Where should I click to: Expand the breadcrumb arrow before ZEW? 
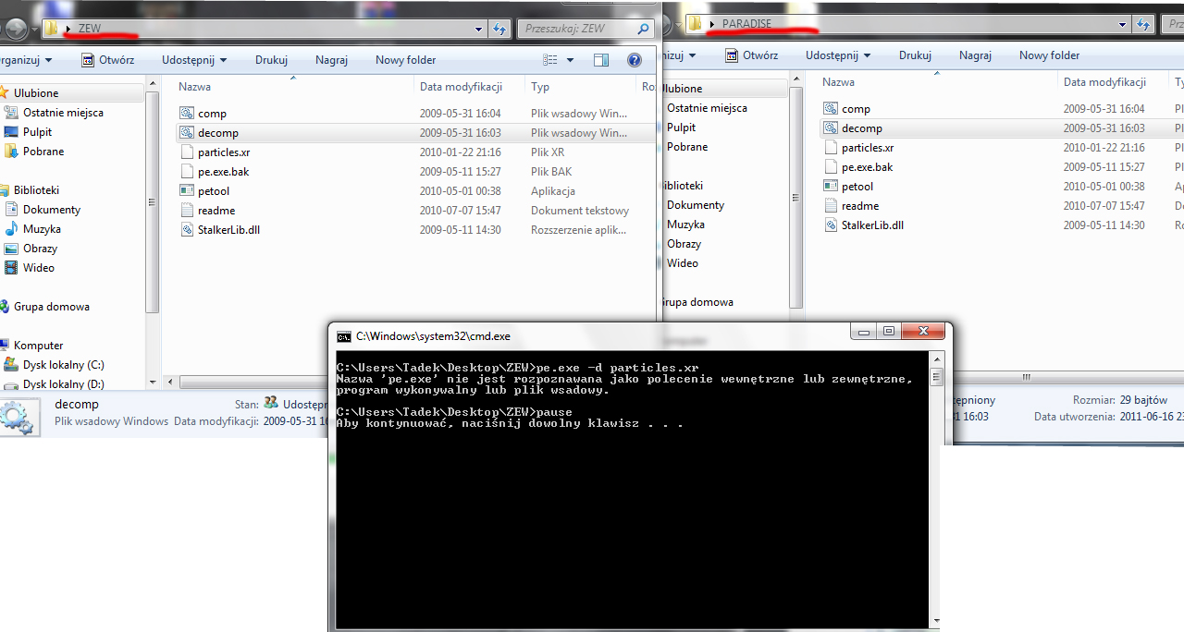point(68,29)
